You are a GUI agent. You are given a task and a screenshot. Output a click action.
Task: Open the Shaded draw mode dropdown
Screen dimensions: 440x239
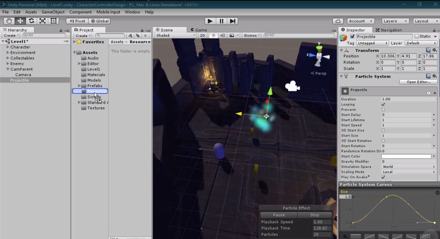[x=174, y=35]
